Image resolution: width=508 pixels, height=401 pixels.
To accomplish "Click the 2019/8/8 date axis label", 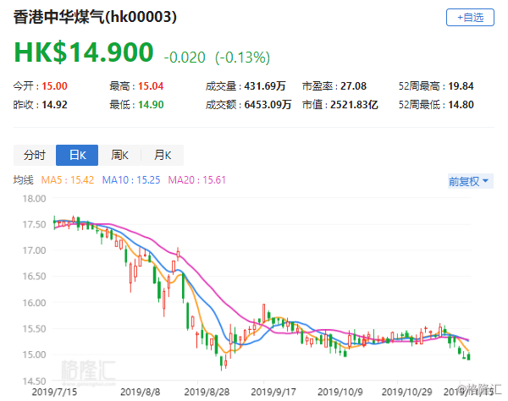I will pyautogui.click(x=140, y=392).
